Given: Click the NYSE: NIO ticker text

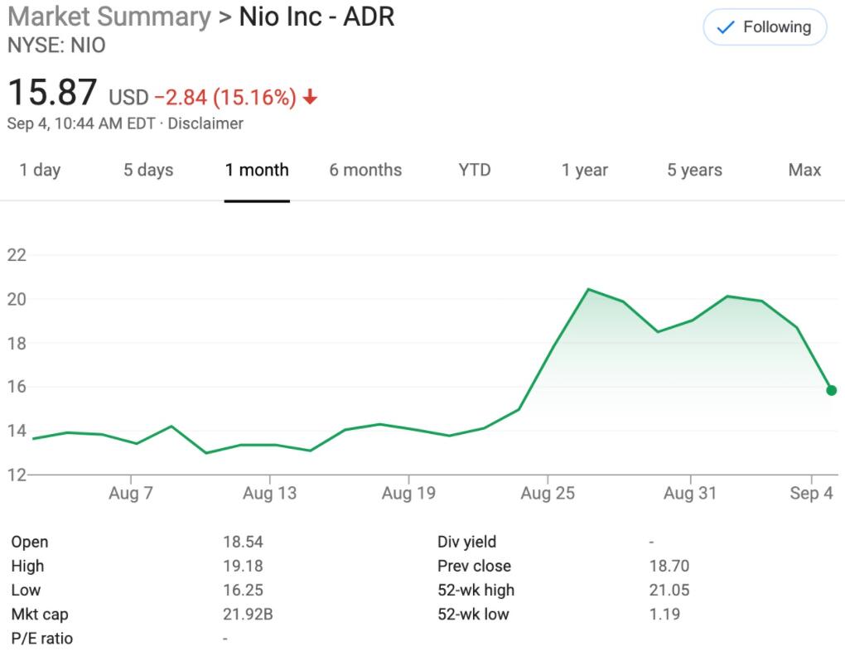Looking at the screenshot, I should click(55, 46).
